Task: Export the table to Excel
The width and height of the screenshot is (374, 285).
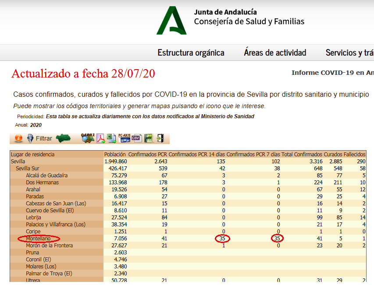Action: pyautogui.click(x=112, y=138)
